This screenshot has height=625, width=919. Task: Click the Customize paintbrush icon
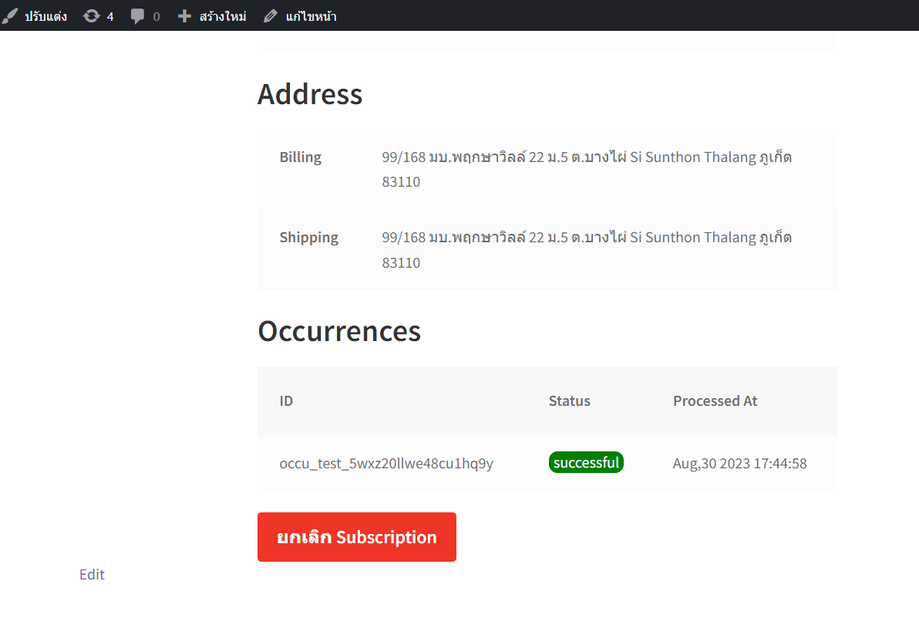[10, 15]
